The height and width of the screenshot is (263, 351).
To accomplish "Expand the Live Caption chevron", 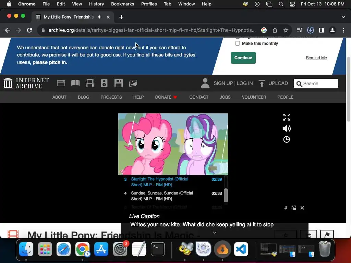I will pos(215,233).
